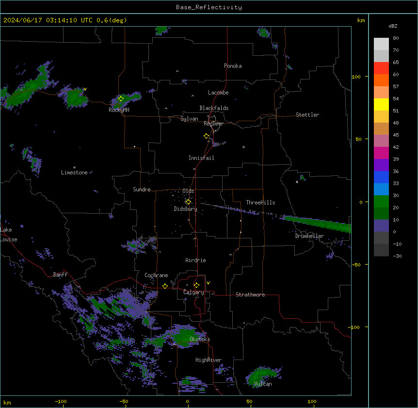Click the km unit label at bottom-left
418x408 pixels.
click(7, 403)
